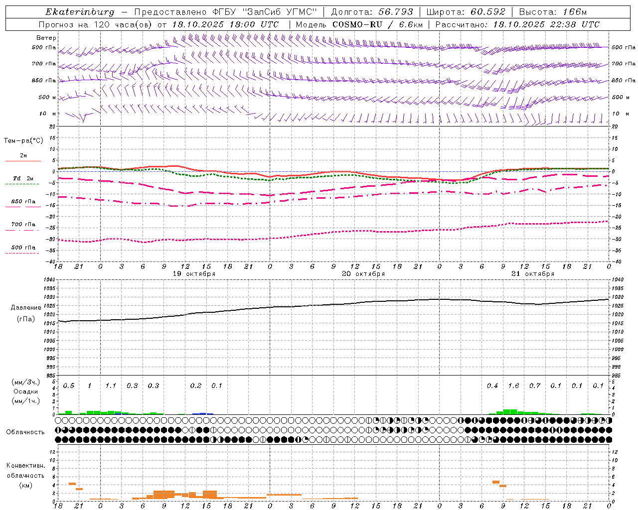The height and width of the screenshot is (510, 638).
Task: Click the Тем-ра(°C) axis title
Action: point(23,140)
